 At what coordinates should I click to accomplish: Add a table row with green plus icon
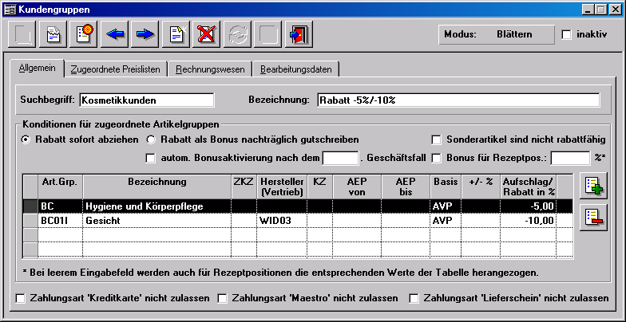click(x=594, y=186)
